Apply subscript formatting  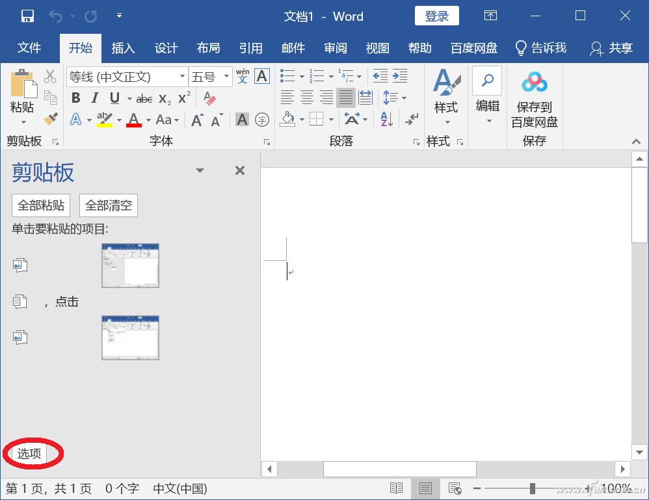point(164,97)
